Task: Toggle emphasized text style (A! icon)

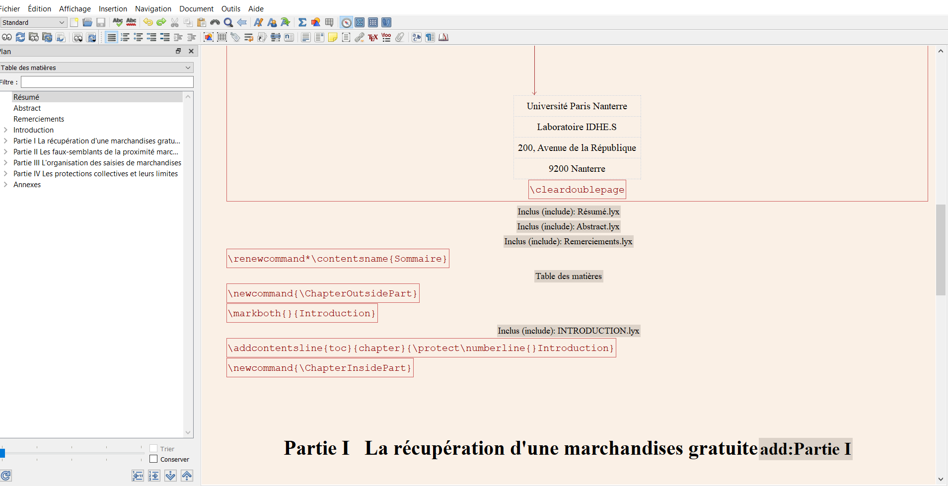Action: pyautogui.click(x=258, y=22)
